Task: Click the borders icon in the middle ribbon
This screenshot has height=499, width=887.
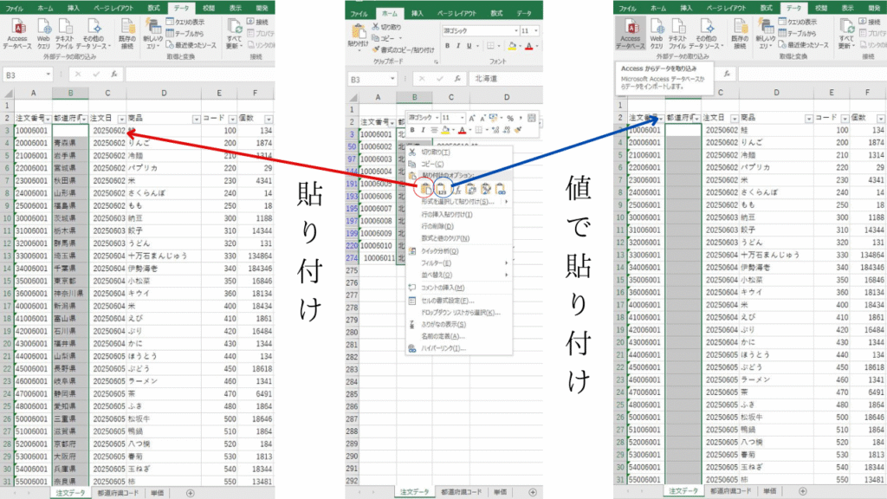Action: (491, 46)
